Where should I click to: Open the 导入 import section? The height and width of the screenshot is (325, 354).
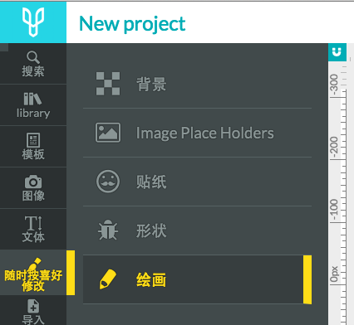tap(33, 311)
